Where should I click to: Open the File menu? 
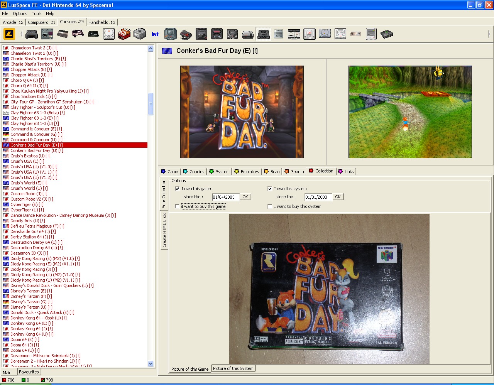pyautogui.click(x=5, y=14)
